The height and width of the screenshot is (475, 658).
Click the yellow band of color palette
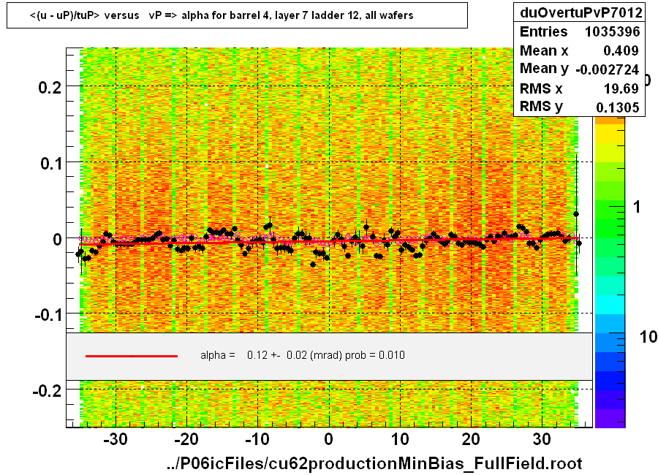610,134
